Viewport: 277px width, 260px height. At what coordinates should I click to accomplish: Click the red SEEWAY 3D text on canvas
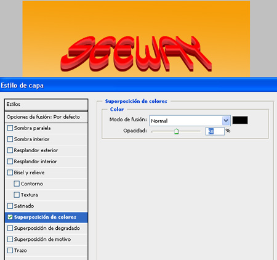pyautogui.click(x=136, y=54)
